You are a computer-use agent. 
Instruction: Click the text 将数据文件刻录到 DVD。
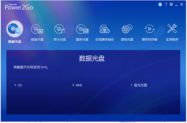(31, 67)
